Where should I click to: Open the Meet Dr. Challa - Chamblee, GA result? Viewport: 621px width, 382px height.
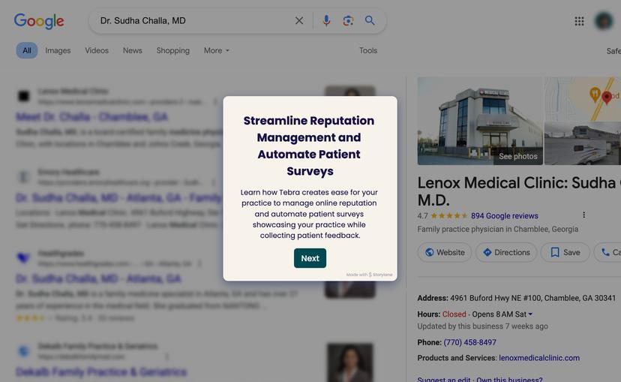pyautogui.click(x=92, y=117)
